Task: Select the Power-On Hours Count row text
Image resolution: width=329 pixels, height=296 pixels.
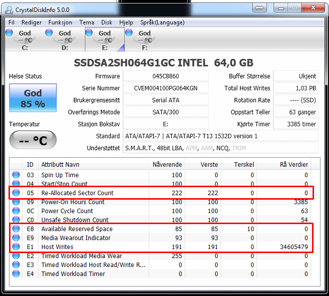Action: [73, 202]
